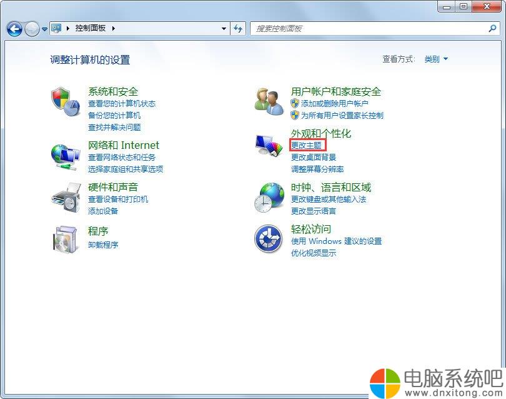506x399 pixels.
Task: Maximize the Control Panel window
Action: 464,6
